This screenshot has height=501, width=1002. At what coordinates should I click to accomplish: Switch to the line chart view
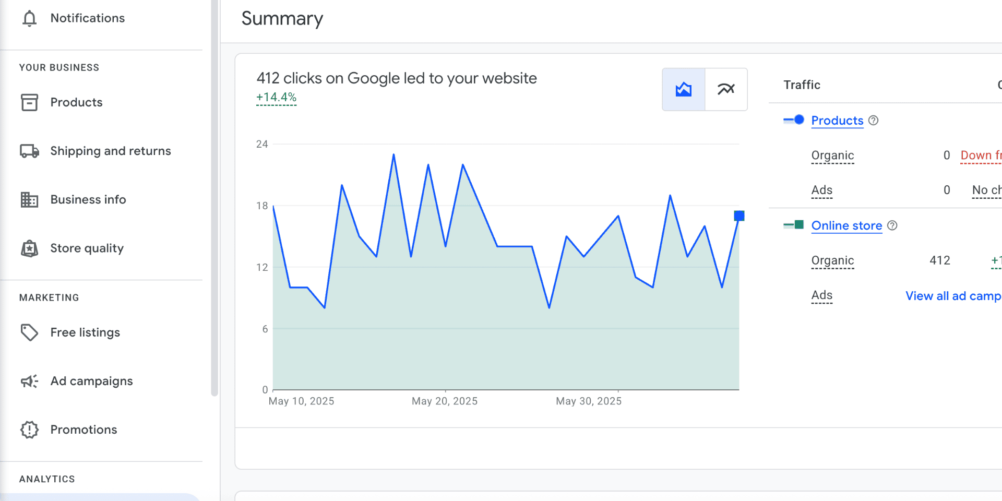coord(726,89)
